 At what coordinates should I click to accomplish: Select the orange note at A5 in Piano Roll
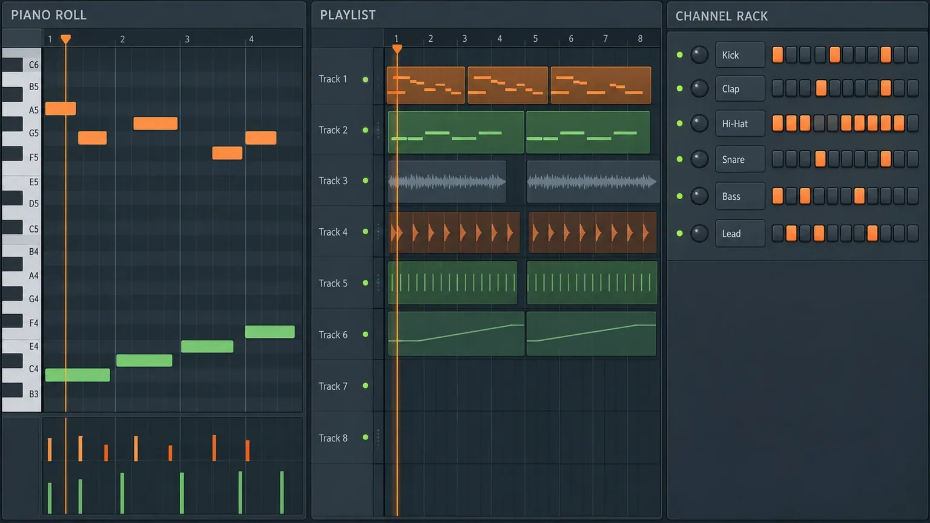click(61, 109)
